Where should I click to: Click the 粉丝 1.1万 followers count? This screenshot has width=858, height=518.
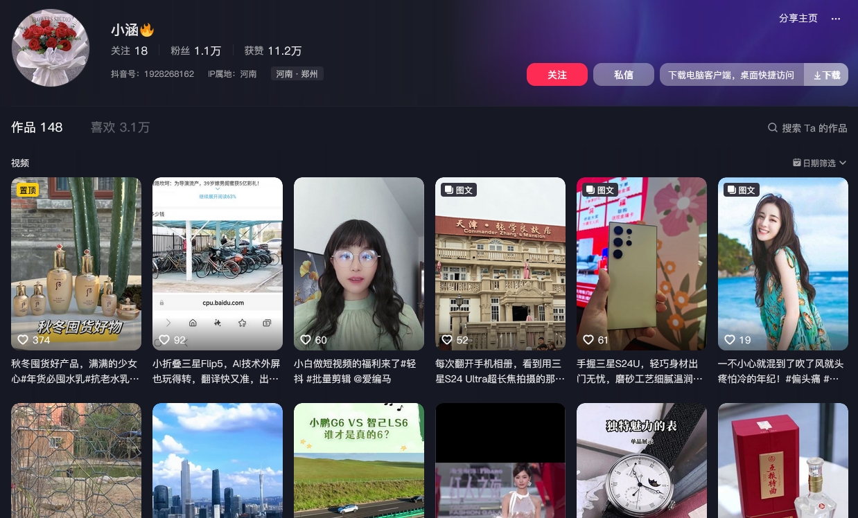tap(196, 51)
